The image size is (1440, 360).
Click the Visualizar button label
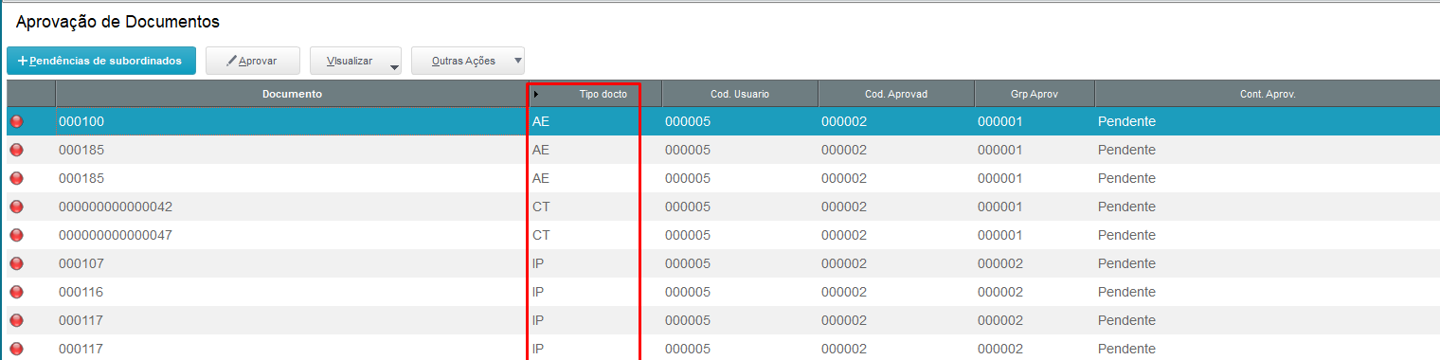point(349,61)
